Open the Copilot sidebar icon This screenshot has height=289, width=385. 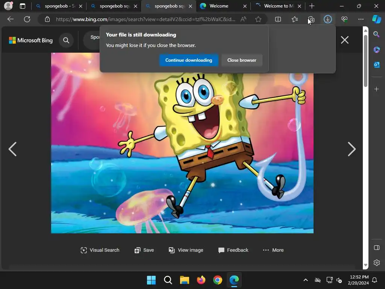[377, 19]
